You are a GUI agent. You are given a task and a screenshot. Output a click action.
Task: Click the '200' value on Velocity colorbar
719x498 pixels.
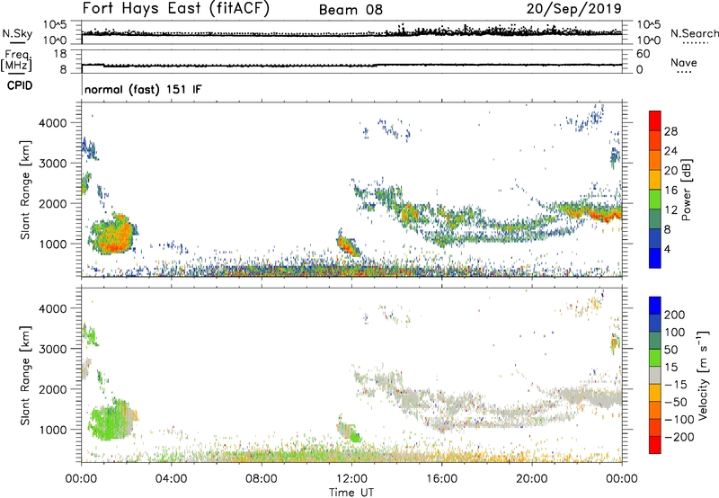(675, 315)
